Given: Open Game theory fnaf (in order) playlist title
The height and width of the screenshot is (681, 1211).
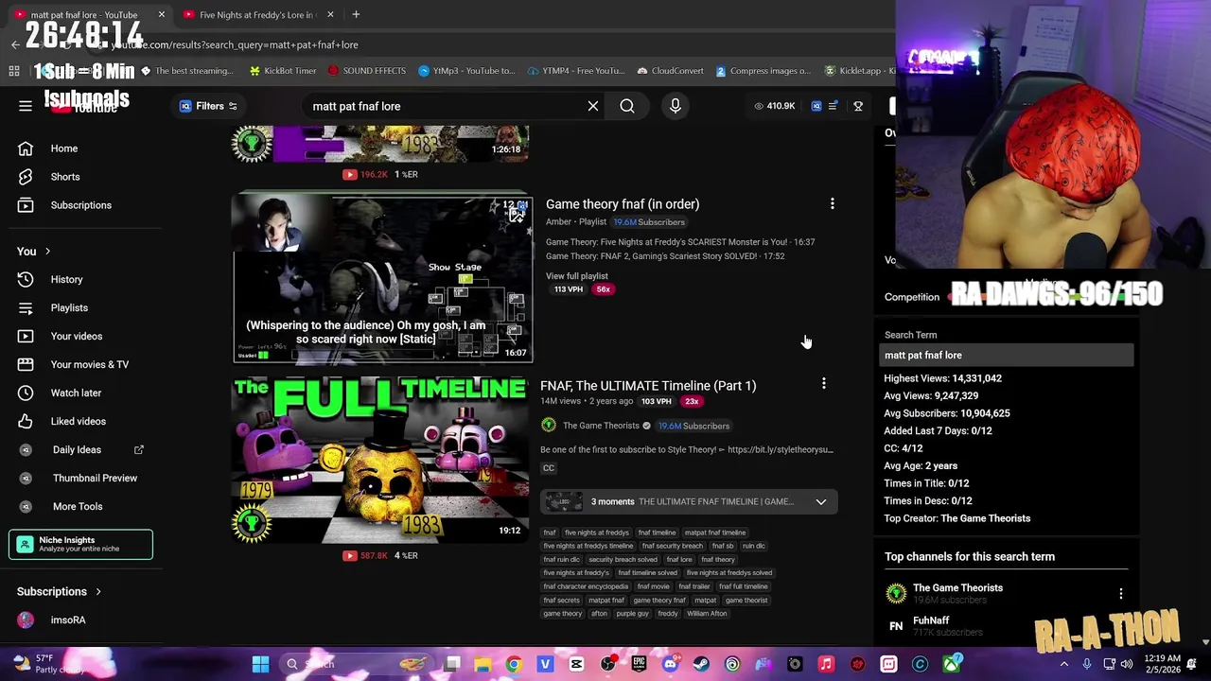Looking at the screenshot, I should [x=623, y=204].
